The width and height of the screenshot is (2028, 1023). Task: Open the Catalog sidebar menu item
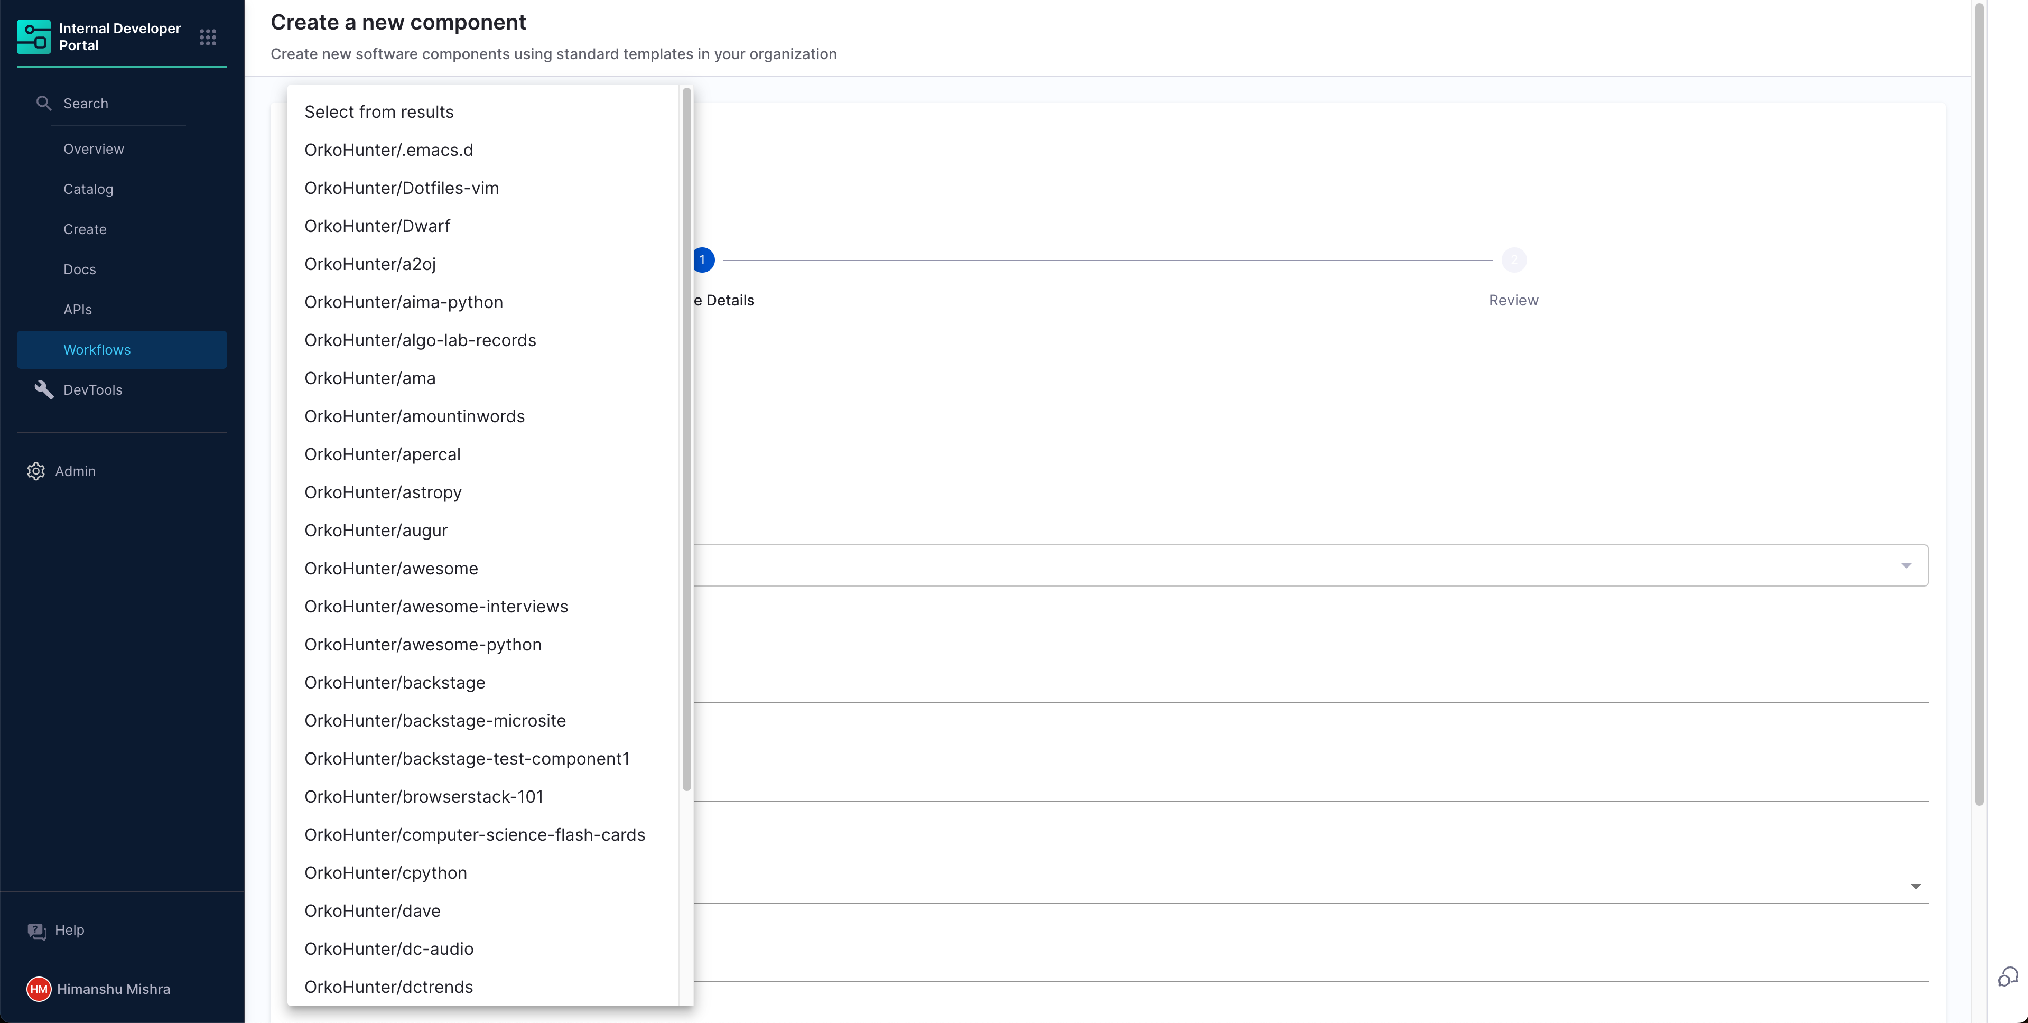[88, 189]
